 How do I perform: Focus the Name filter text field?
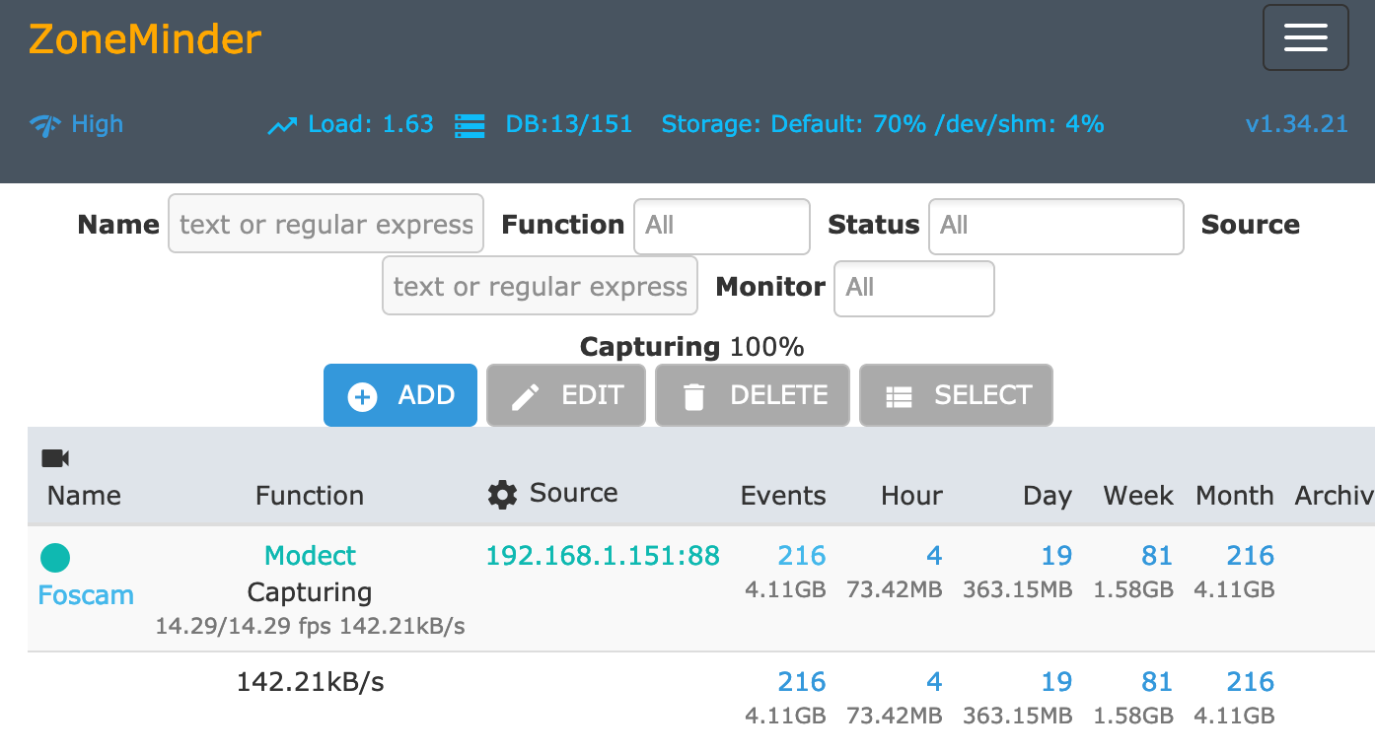(326, 224)
